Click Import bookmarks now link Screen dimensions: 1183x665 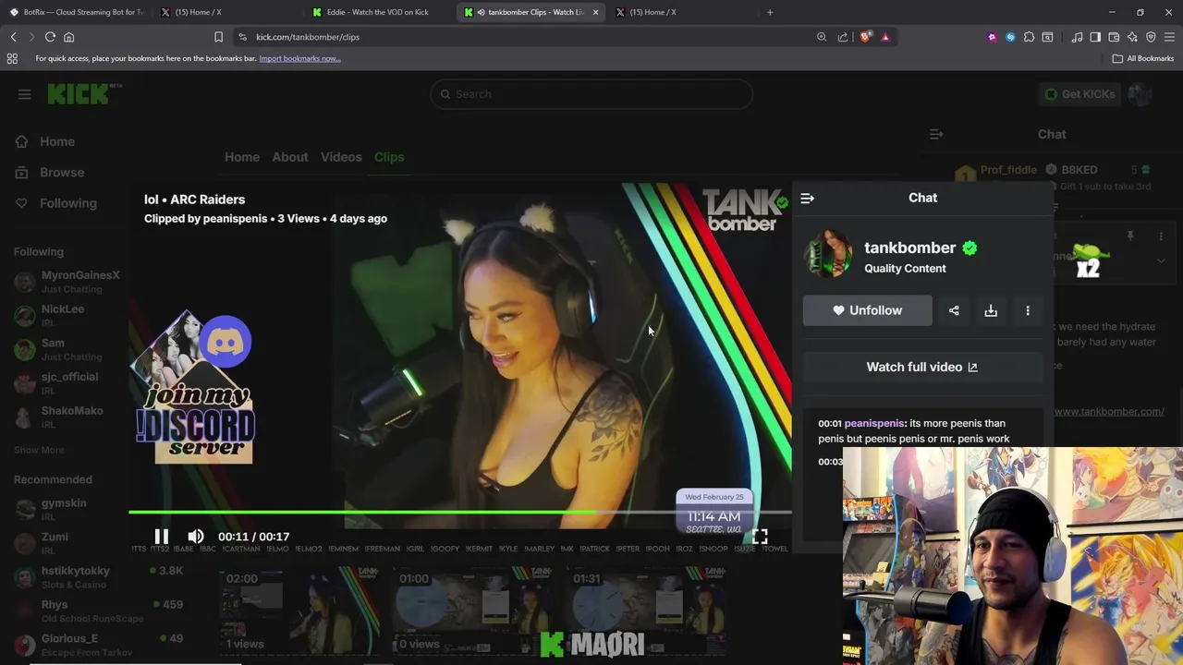click(299, 58)
